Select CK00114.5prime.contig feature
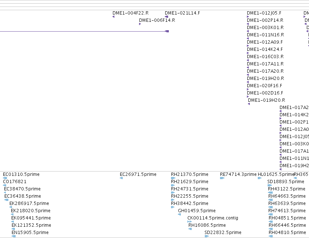This screenshot has width=309, height=238. (x=213, y=218)
